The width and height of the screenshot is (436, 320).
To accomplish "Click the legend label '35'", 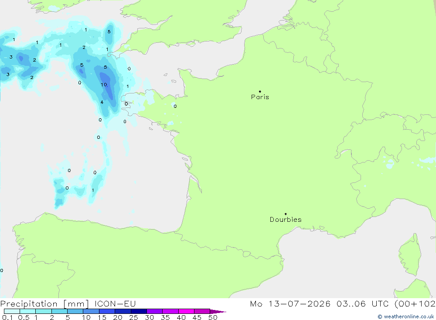I will pos(165,317).
